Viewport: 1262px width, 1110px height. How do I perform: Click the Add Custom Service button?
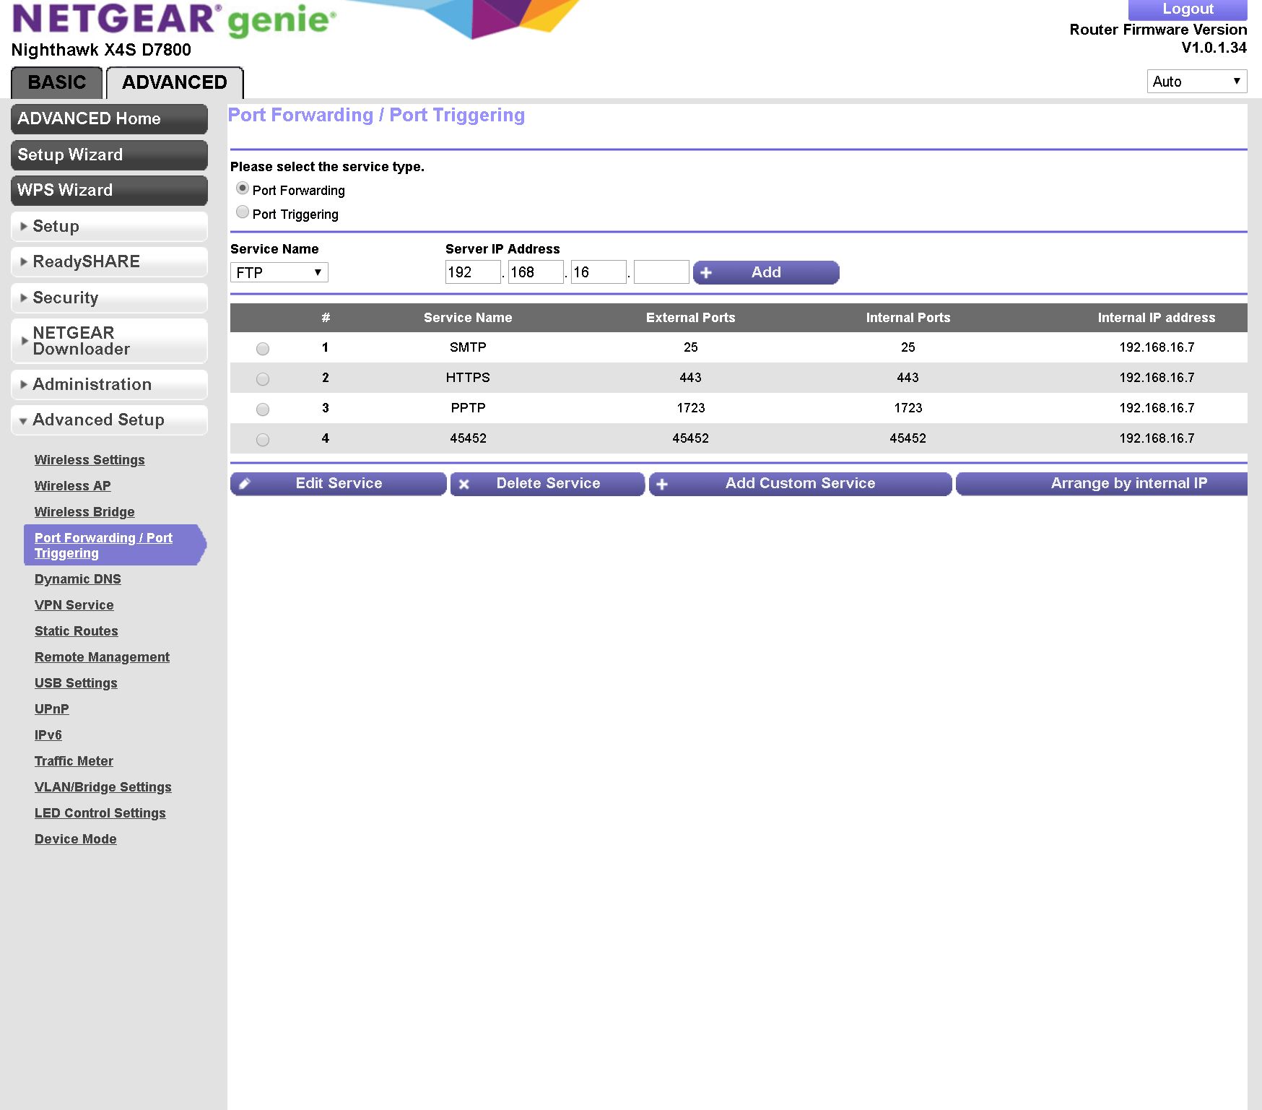pos(800,484)
